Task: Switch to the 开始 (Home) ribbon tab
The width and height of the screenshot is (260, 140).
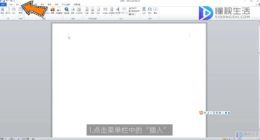Action: (10, 5)
